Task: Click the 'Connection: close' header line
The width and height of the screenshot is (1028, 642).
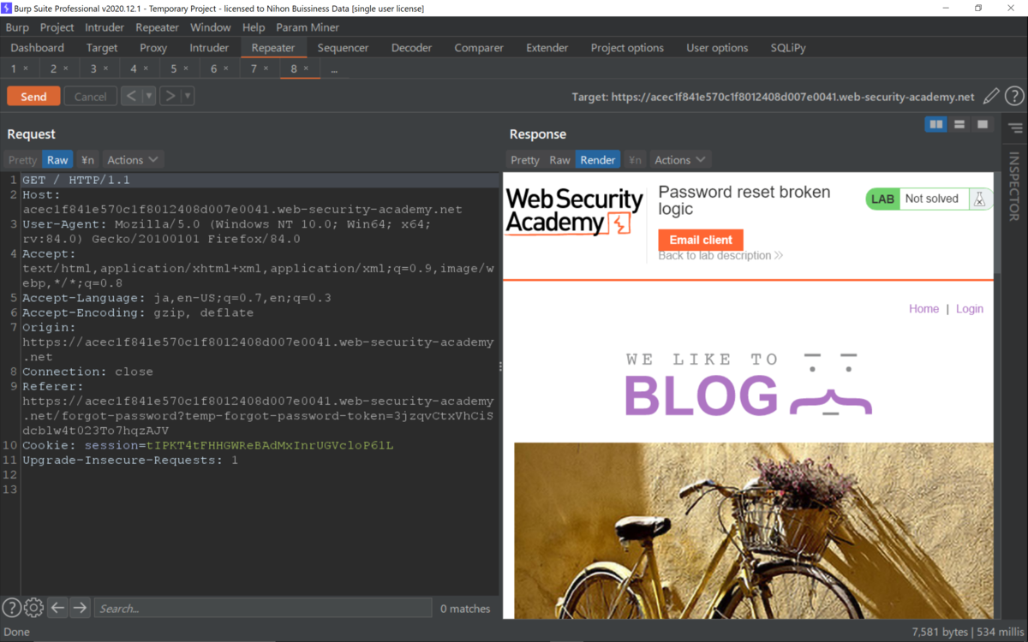Action: point(87,372)
